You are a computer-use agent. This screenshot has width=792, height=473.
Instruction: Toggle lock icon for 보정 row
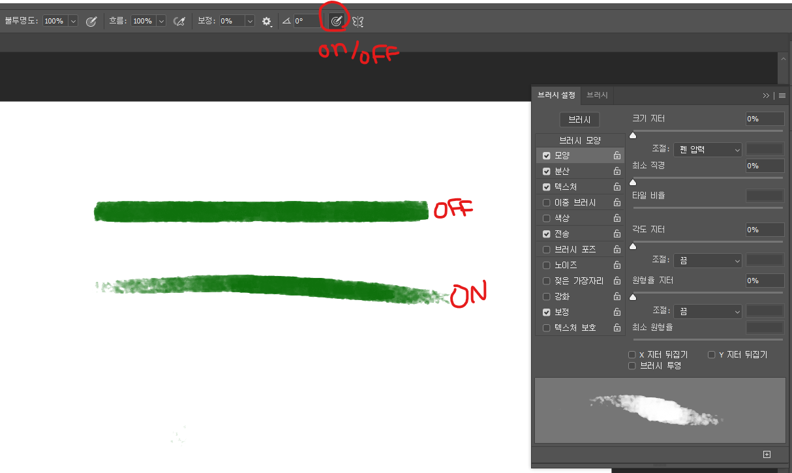(x=617, y=313)
